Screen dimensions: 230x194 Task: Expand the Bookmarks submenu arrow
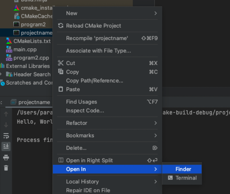pos(155,135)
